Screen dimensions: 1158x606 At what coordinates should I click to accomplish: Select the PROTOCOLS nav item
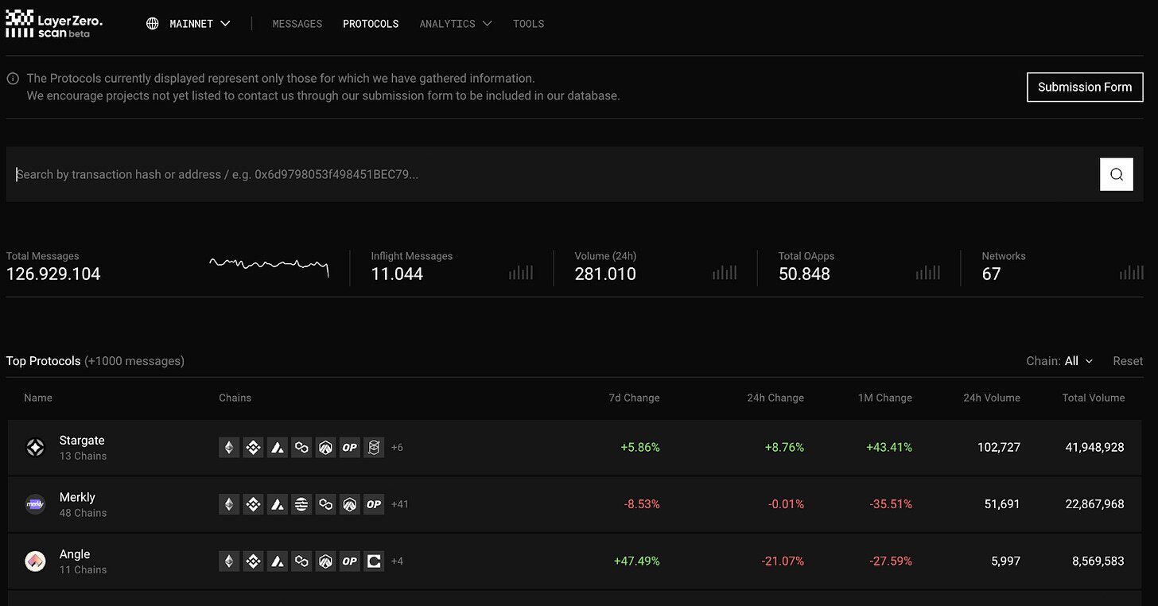pyautogui.click(x=371, y=24)
